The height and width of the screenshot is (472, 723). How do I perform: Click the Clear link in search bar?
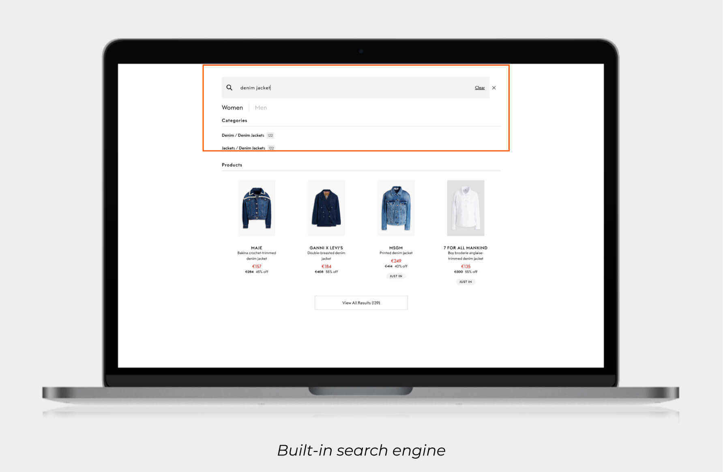pyautogui.click(x=479, y=88)
